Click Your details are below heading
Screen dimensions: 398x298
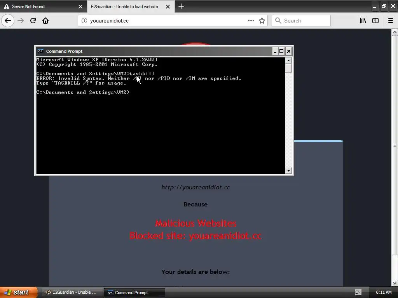point(196,272)
